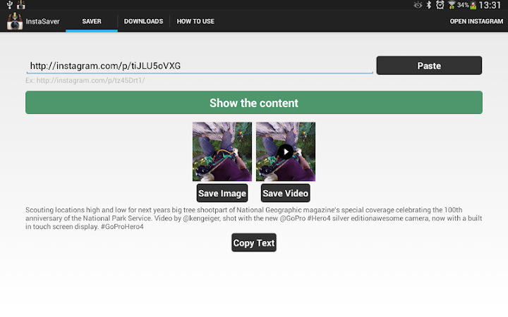Open the HOW TO USE tab

(195, 21)
